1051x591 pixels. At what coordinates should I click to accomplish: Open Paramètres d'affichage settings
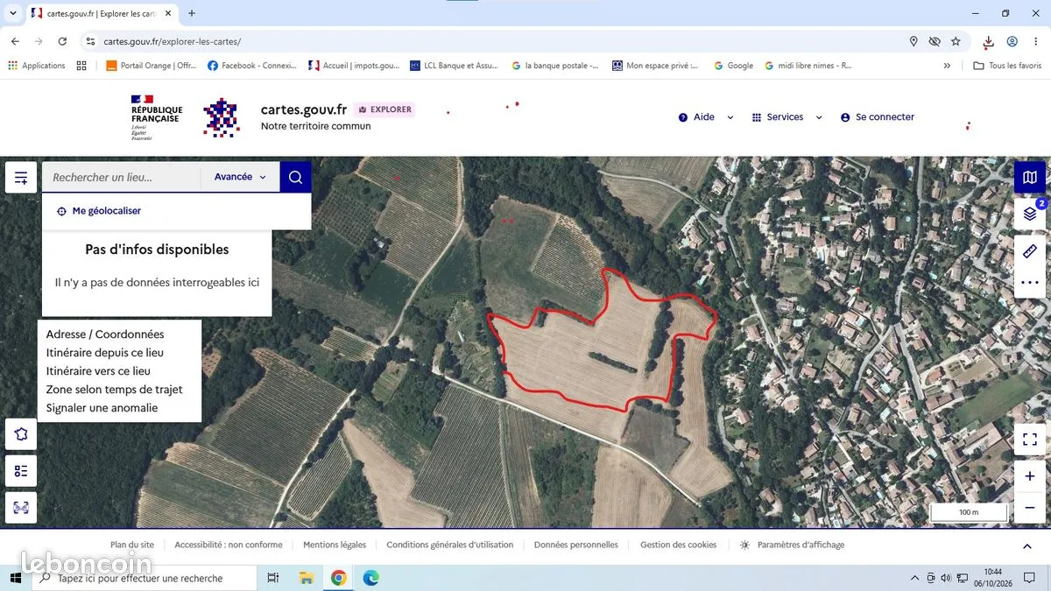click(792, 545)
